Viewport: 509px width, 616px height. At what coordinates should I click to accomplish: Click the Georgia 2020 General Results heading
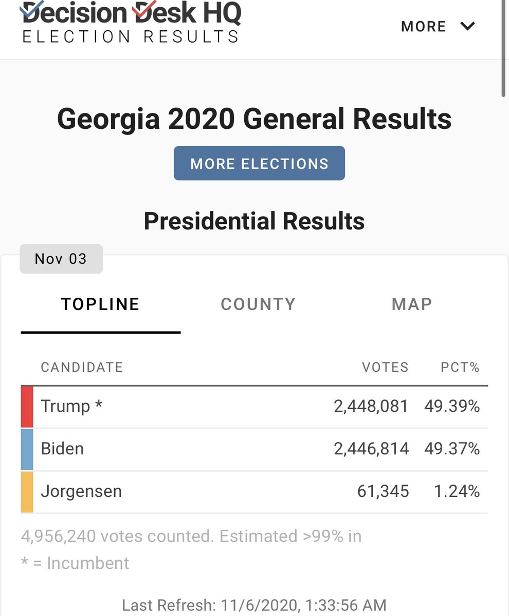pyautogui.click(x=254, y=119)
